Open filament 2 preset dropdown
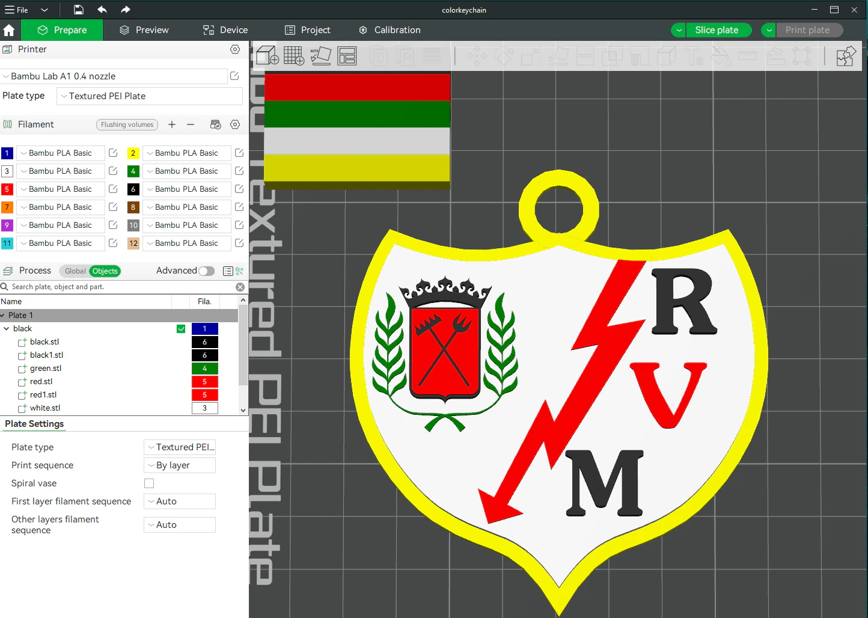Screen dimensions: 868x618 pyautogui.click(x=187, y=153)
